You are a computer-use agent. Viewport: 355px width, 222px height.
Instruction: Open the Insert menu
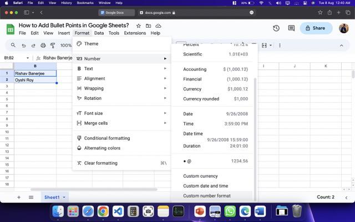(64, 33)
